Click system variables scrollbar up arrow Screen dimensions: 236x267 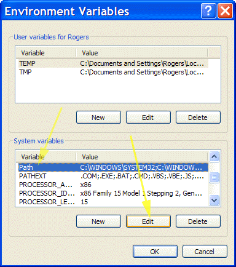click(214, 157)
